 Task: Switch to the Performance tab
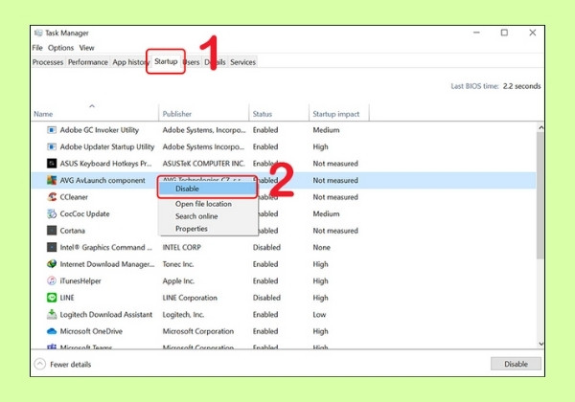click(x=88, y=62)
